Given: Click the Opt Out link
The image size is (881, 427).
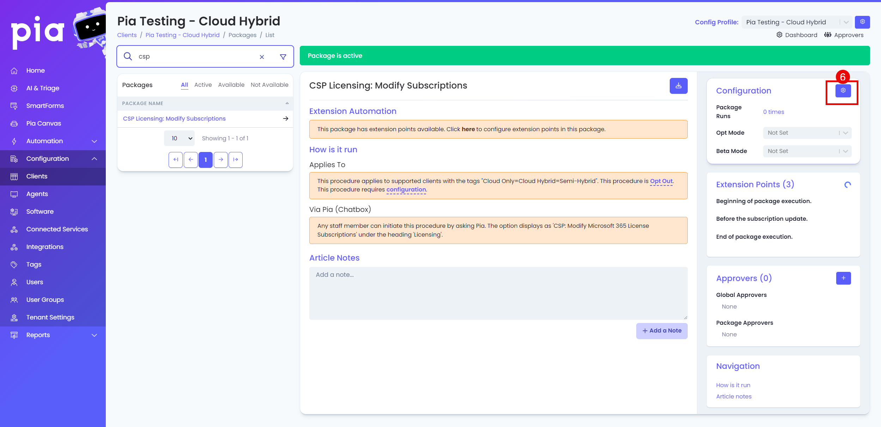Looking at the screenshot, I should point(661,181).
